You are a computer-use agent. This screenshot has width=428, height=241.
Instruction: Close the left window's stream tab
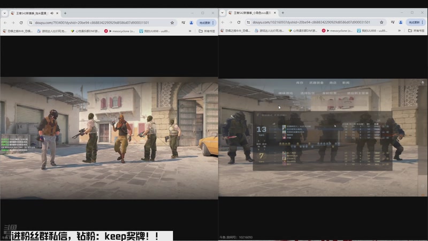point(57,13)
